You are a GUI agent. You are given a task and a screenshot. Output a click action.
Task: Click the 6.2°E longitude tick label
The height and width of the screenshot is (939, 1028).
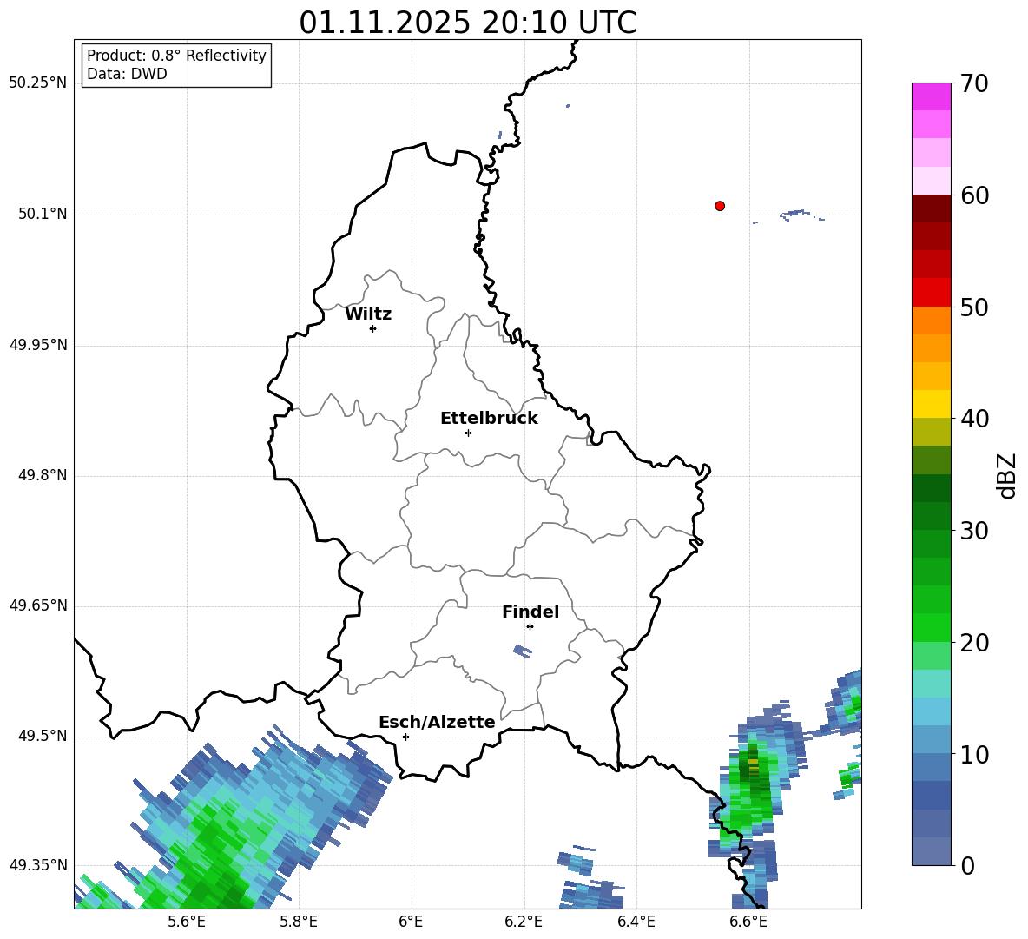pyautogui.click(x=524, y=922)
